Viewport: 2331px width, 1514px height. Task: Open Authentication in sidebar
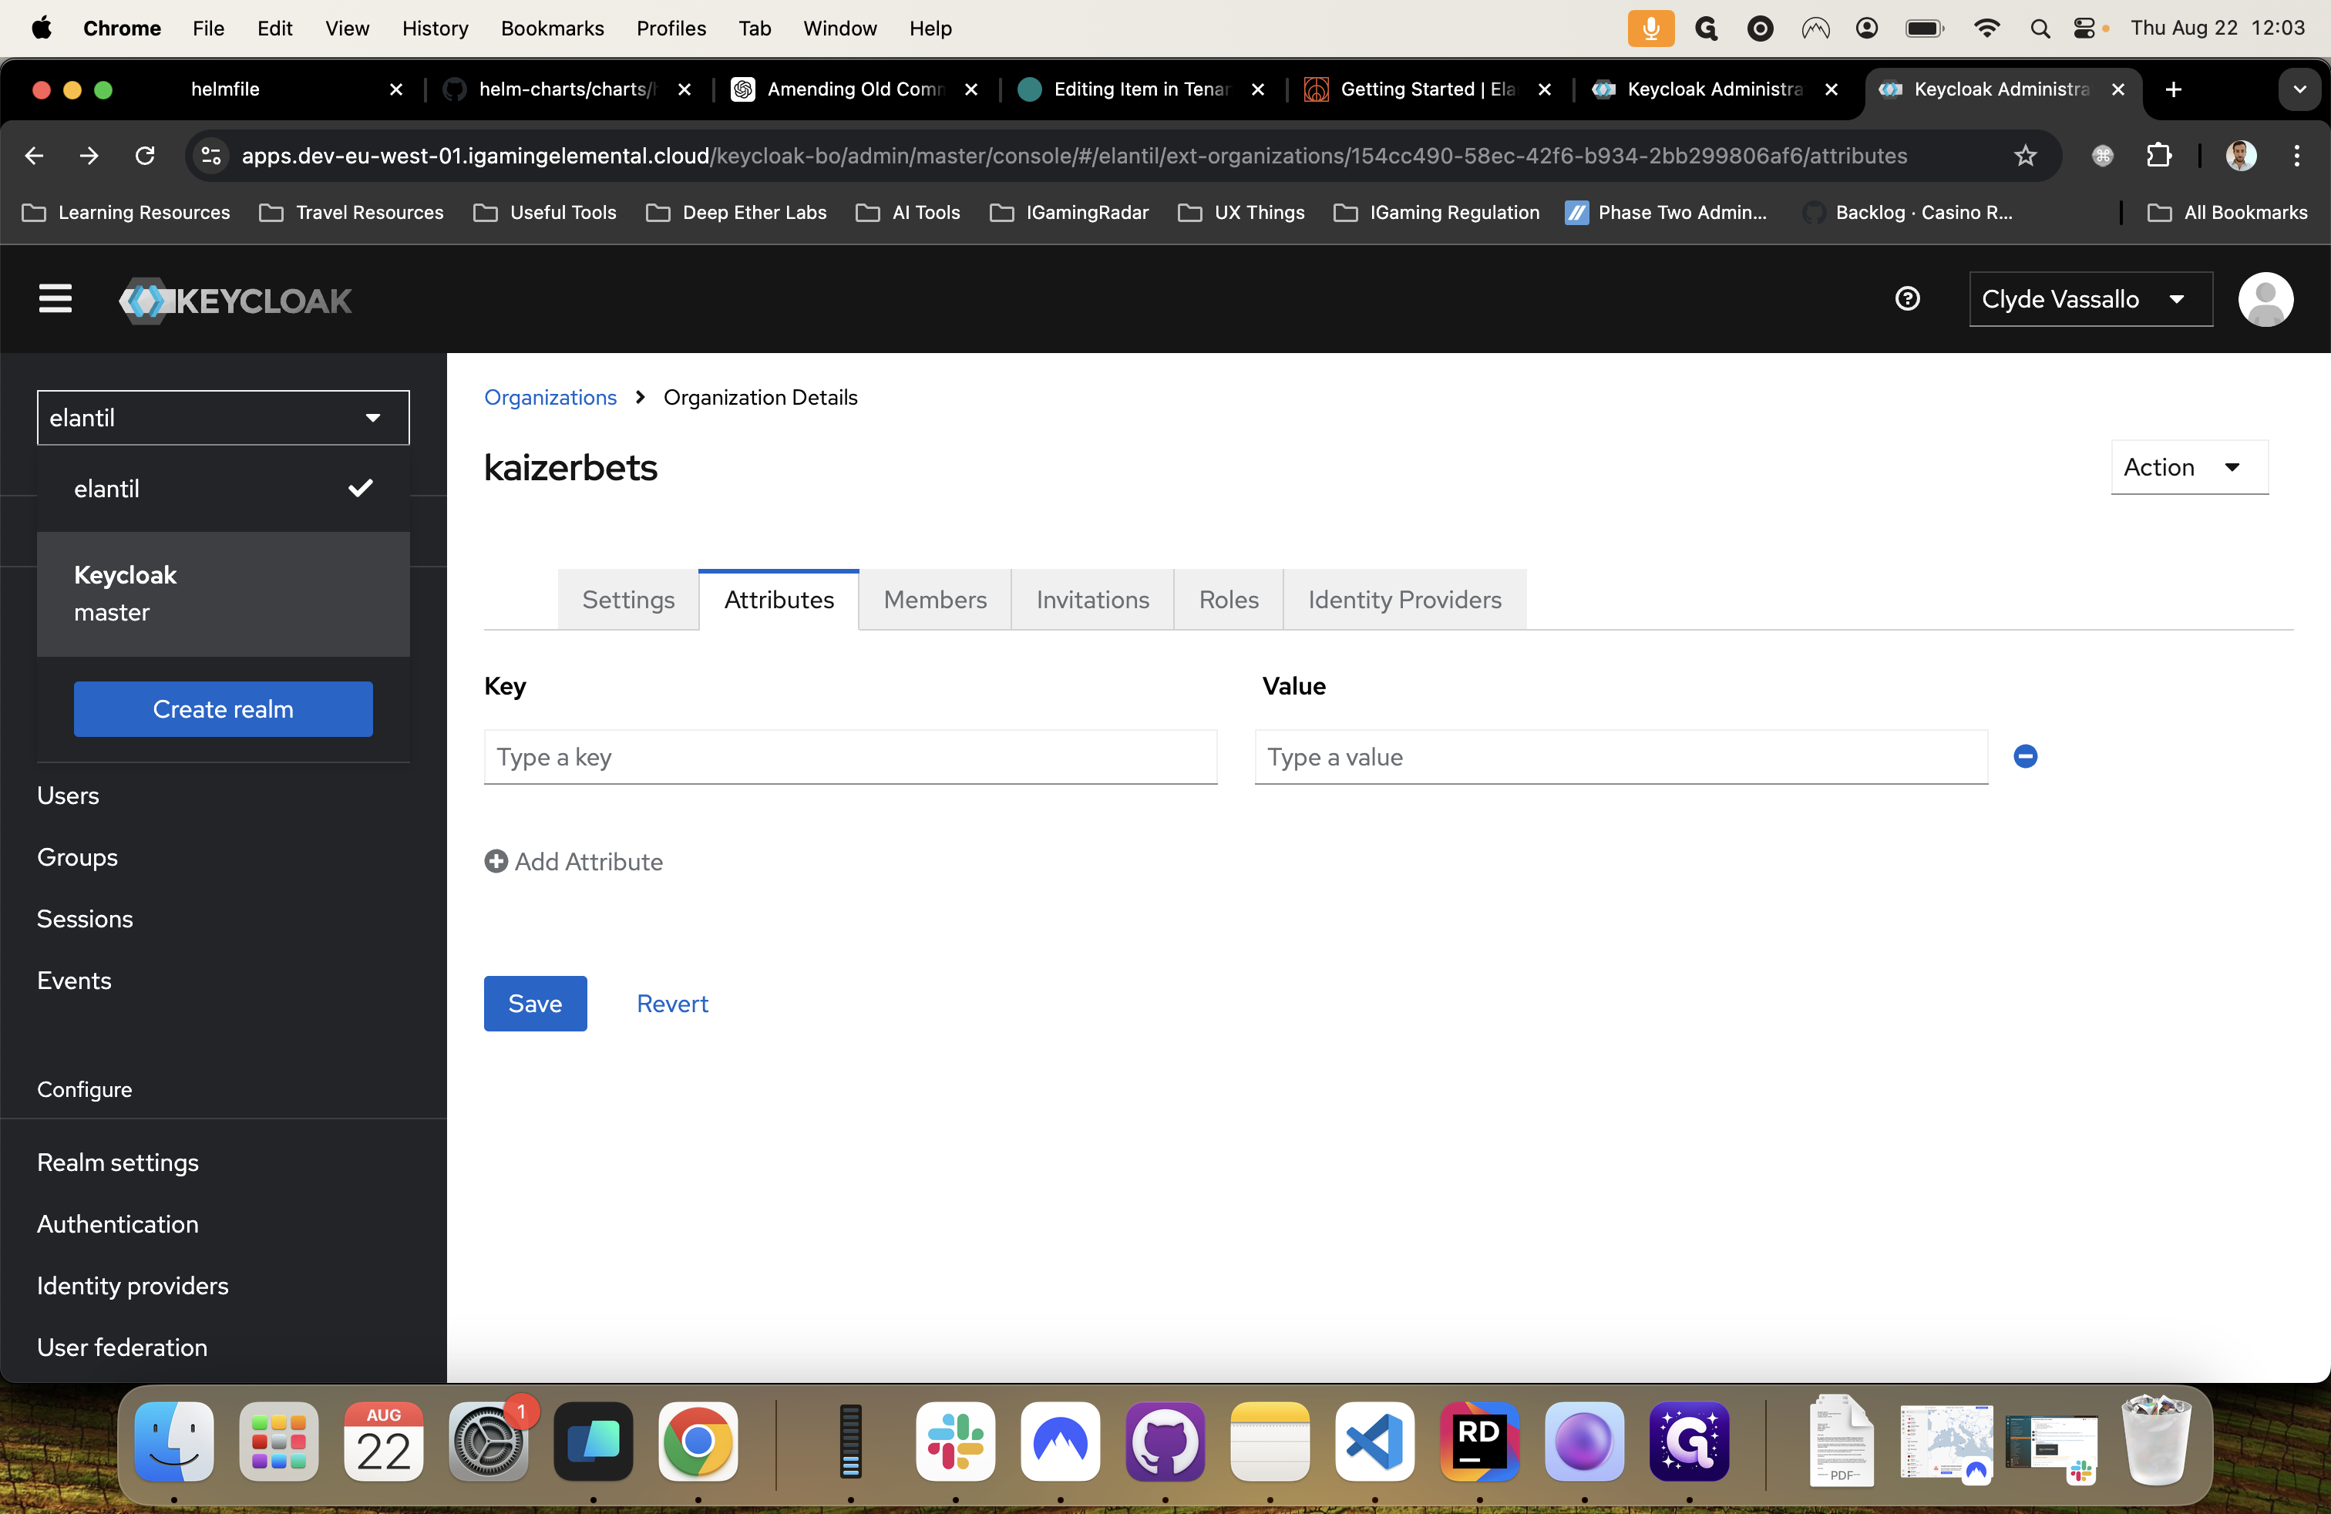point(117,1224)
